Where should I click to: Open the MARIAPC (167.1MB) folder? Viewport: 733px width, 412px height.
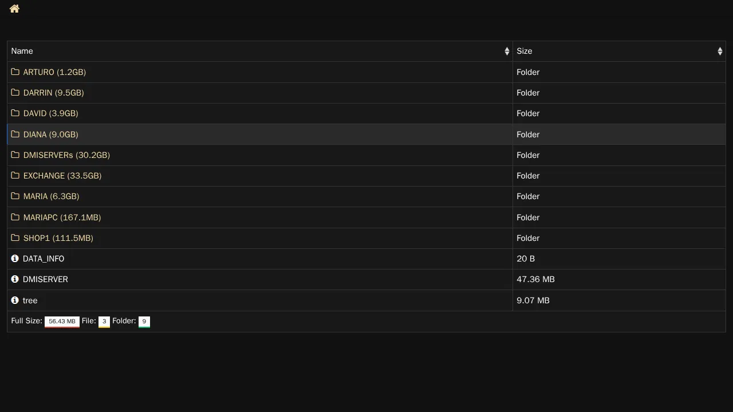tap(62, 217)
